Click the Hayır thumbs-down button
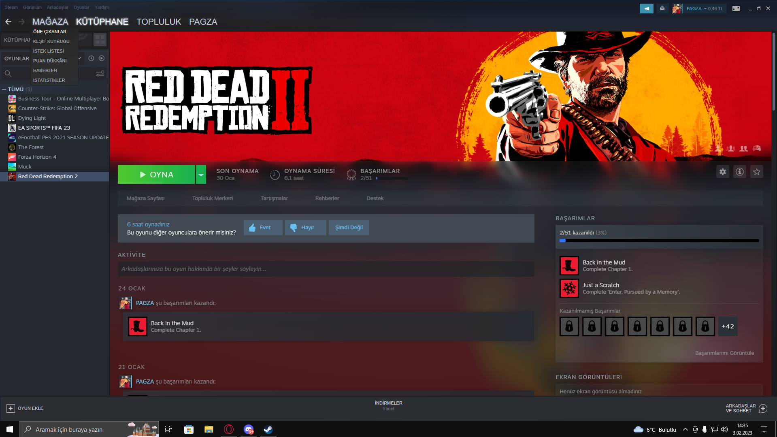Image resolution: width=777 pixels, height=437 pixels. 305,228
